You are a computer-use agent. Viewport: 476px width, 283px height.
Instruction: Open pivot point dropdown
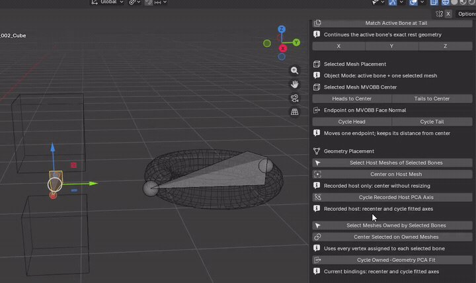tap(134, 2)
